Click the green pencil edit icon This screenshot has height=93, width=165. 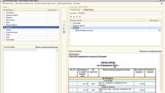71,17
